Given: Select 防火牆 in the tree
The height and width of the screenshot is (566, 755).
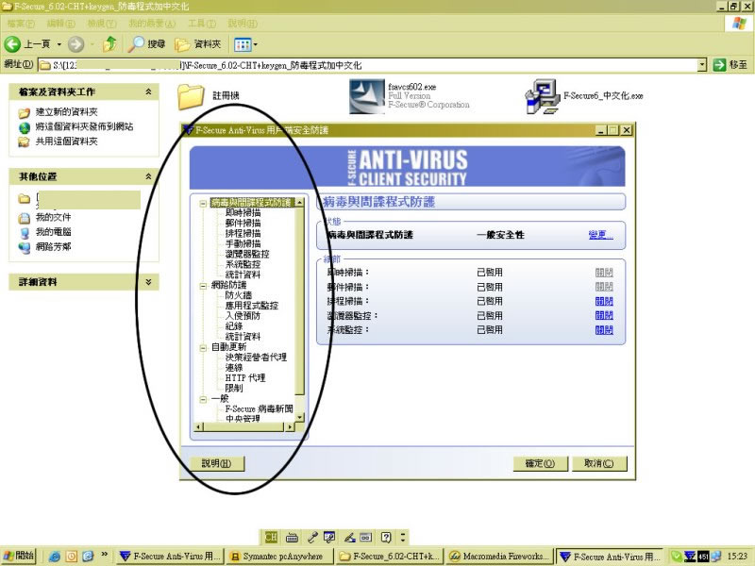Looking at the screenshot, I should (239, 295).
